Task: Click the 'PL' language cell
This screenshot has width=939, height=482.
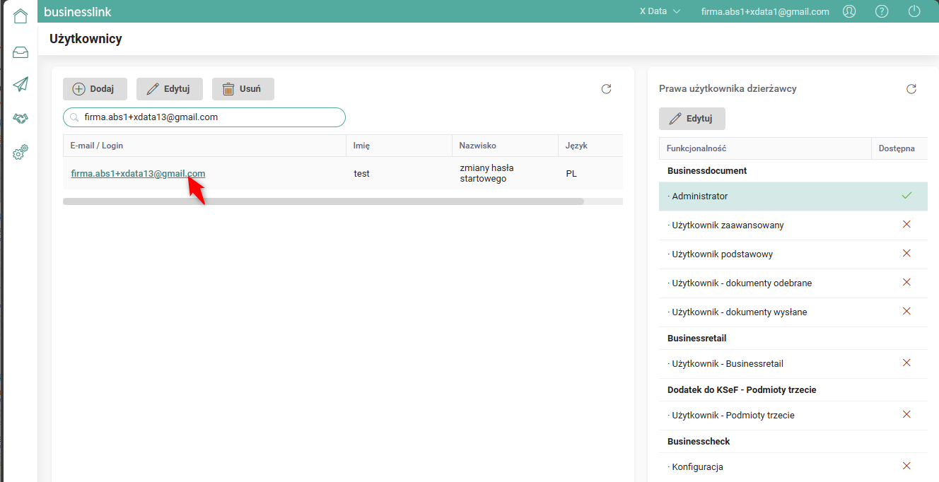Action: click(571, 174)
